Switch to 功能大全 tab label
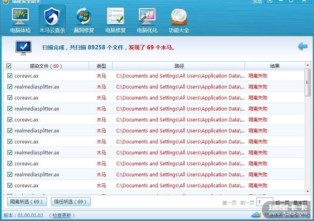The width and height of the screenshot is (314, 221). pyautogui.click(x=179, y=30)
